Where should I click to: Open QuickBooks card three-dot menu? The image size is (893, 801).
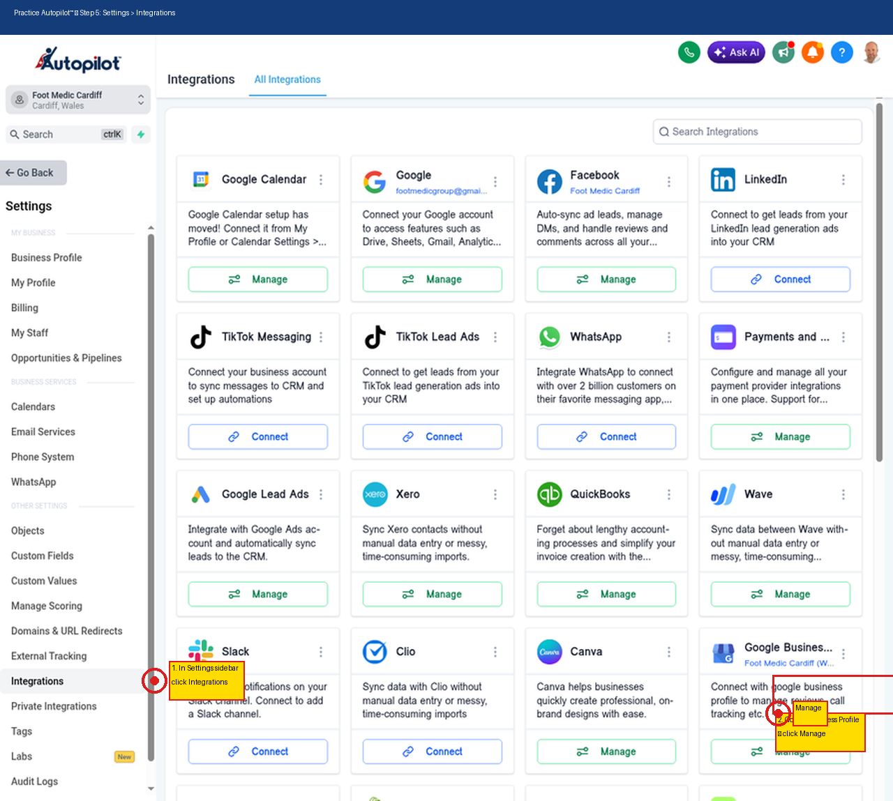tap(669, 494)
